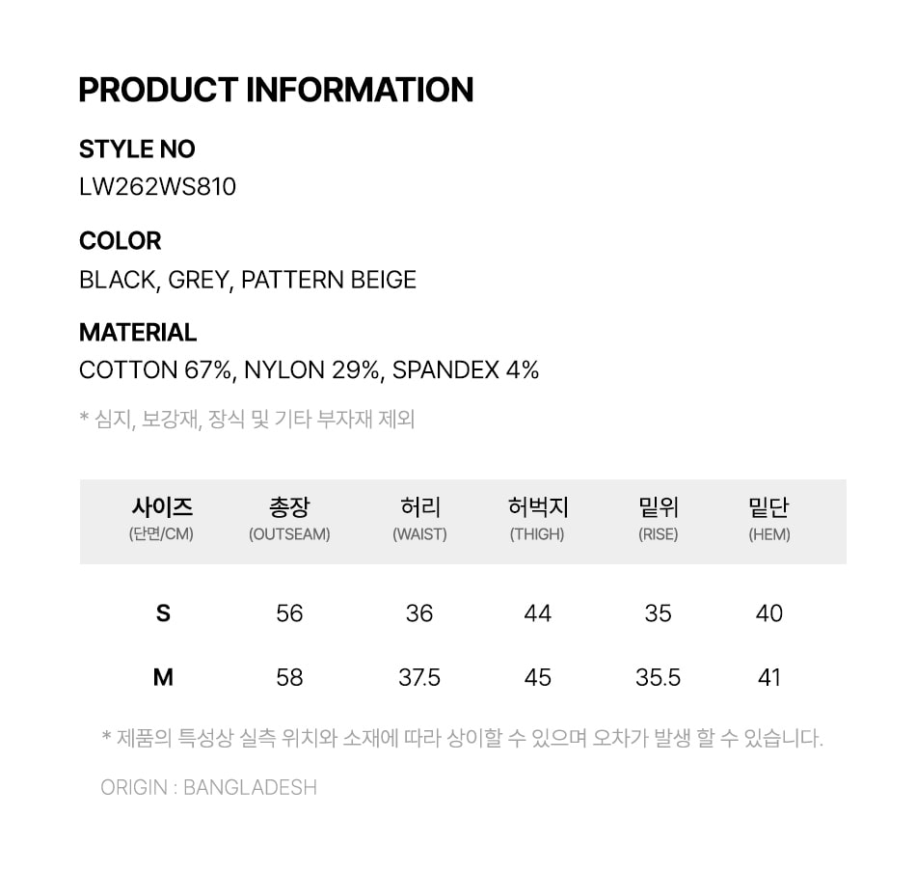Click the MATERIAL section label
This screenshot has height=871, width=916.
pos(138,332)
